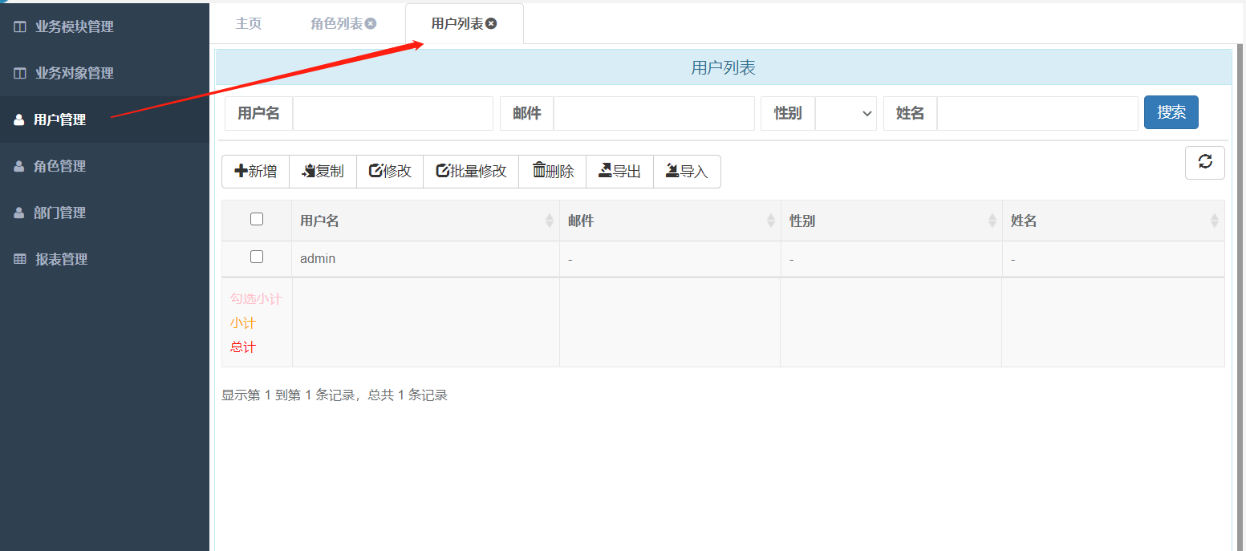Image resolution: width=1246 pixels, height=551 pixels.
Task: Switch to the 角色列表 tab
Action: 337,23
